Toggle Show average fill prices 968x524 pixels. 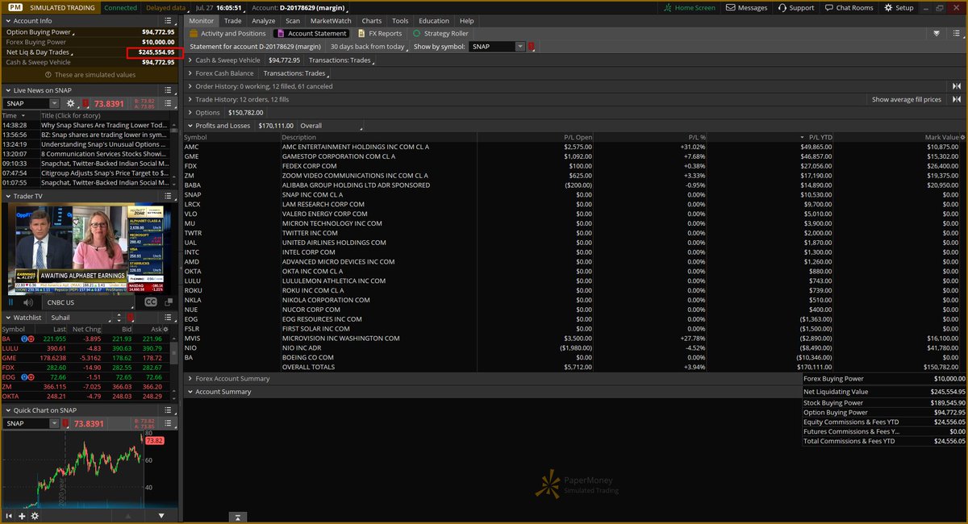pos(907,99)
